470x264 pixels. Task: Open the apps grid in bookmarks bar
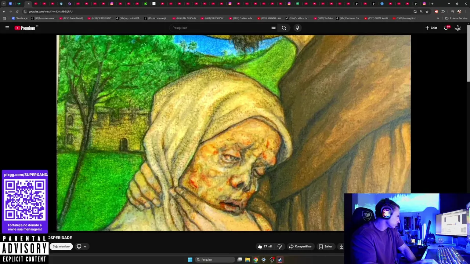4,18
